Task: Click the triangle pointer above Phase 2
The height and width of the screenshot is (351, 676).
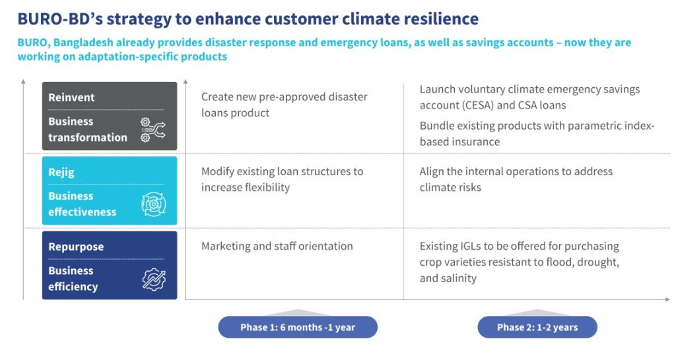Action: (x=537, y=313)
